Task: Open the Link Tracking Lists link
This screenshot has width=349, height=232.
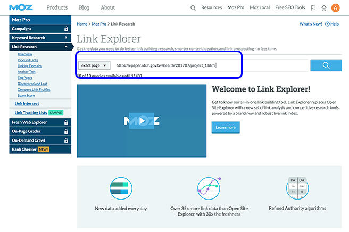Action: click(31, 113)
